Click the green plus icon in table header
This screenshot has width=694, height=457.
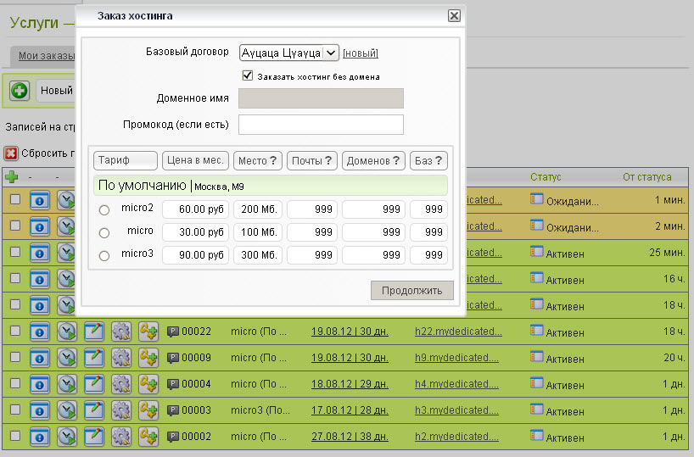click(11, 177)
